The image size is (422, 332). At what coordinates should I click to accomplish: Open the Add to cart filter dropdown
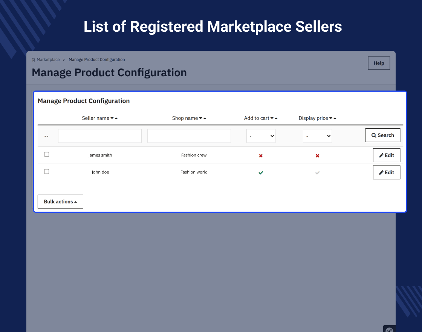(261, 136)
